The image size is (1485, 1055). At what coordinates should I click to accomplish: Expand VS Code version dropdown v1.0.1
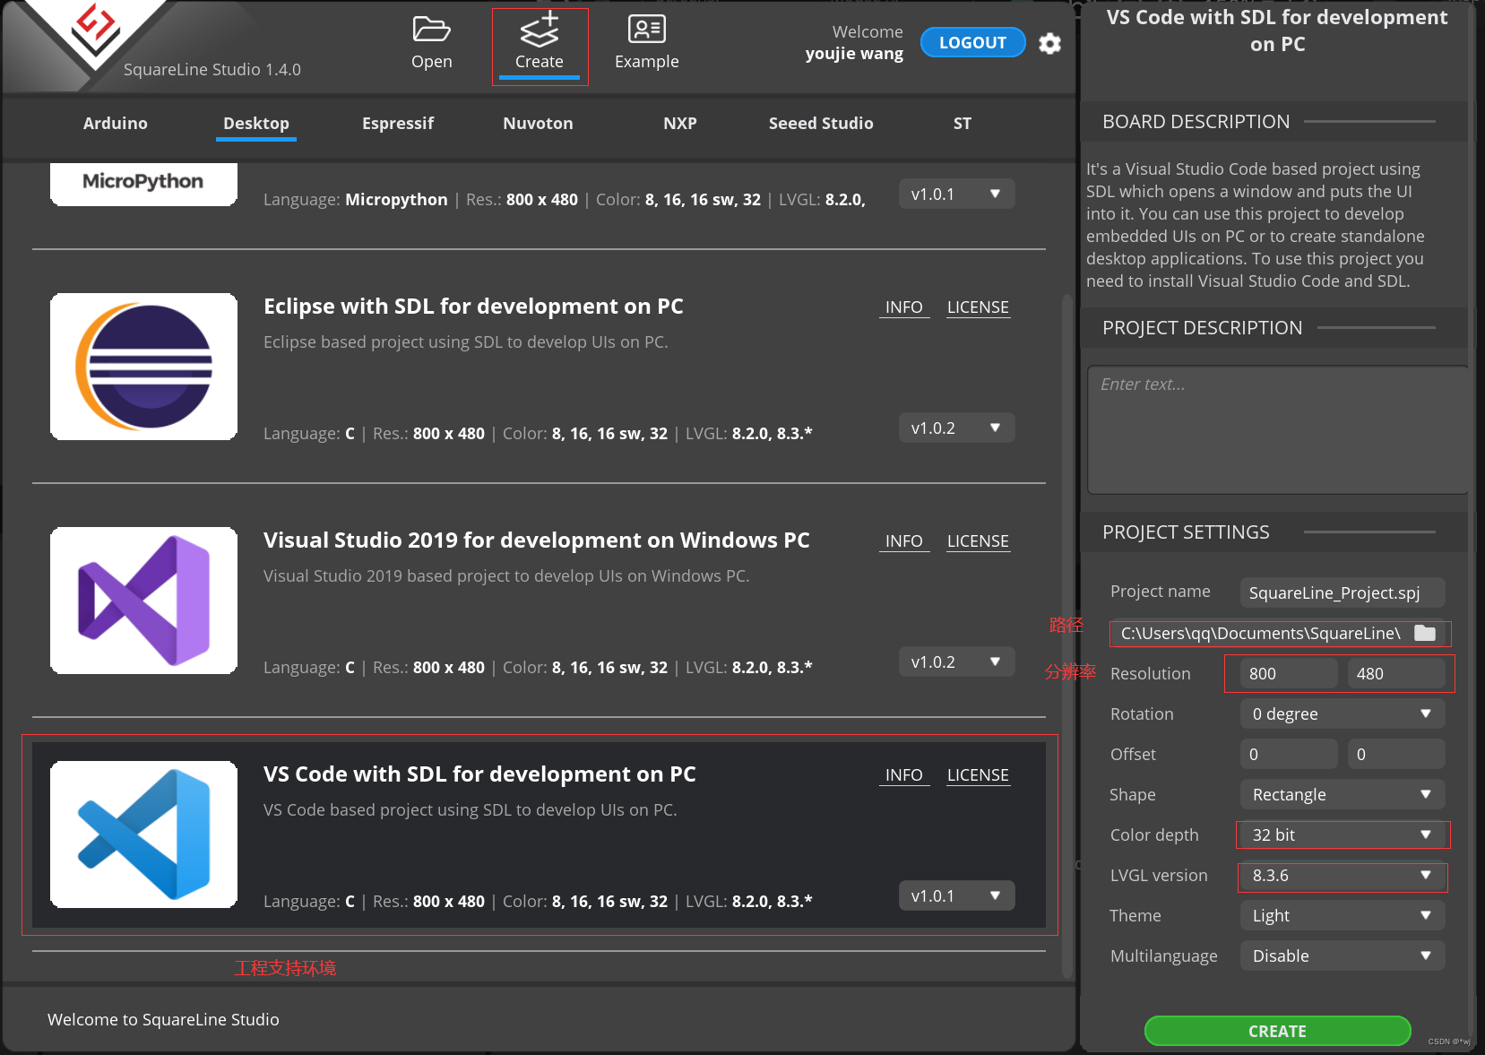tap(957, 895)
